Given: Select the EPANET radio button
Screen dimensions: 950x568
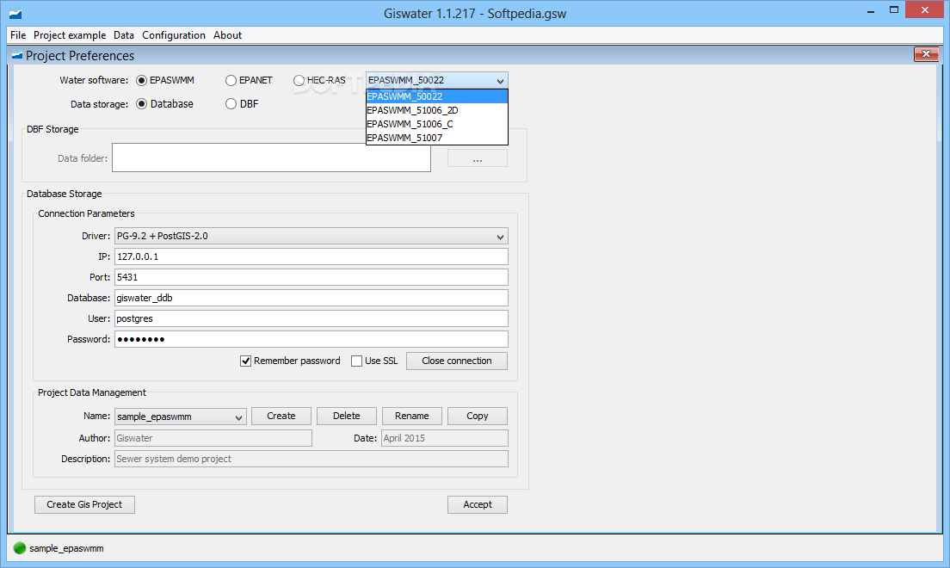Looking at the screenshot, I should click(x=231, y=80).
